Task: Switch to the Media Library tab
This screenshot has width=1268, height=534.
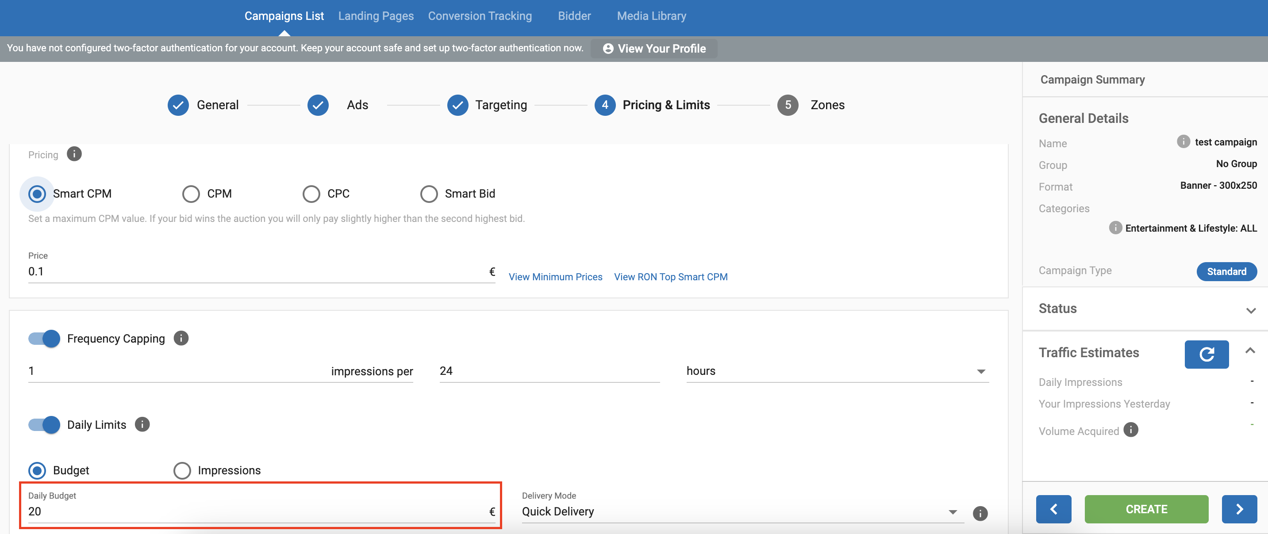Action: tap(651, 16)
